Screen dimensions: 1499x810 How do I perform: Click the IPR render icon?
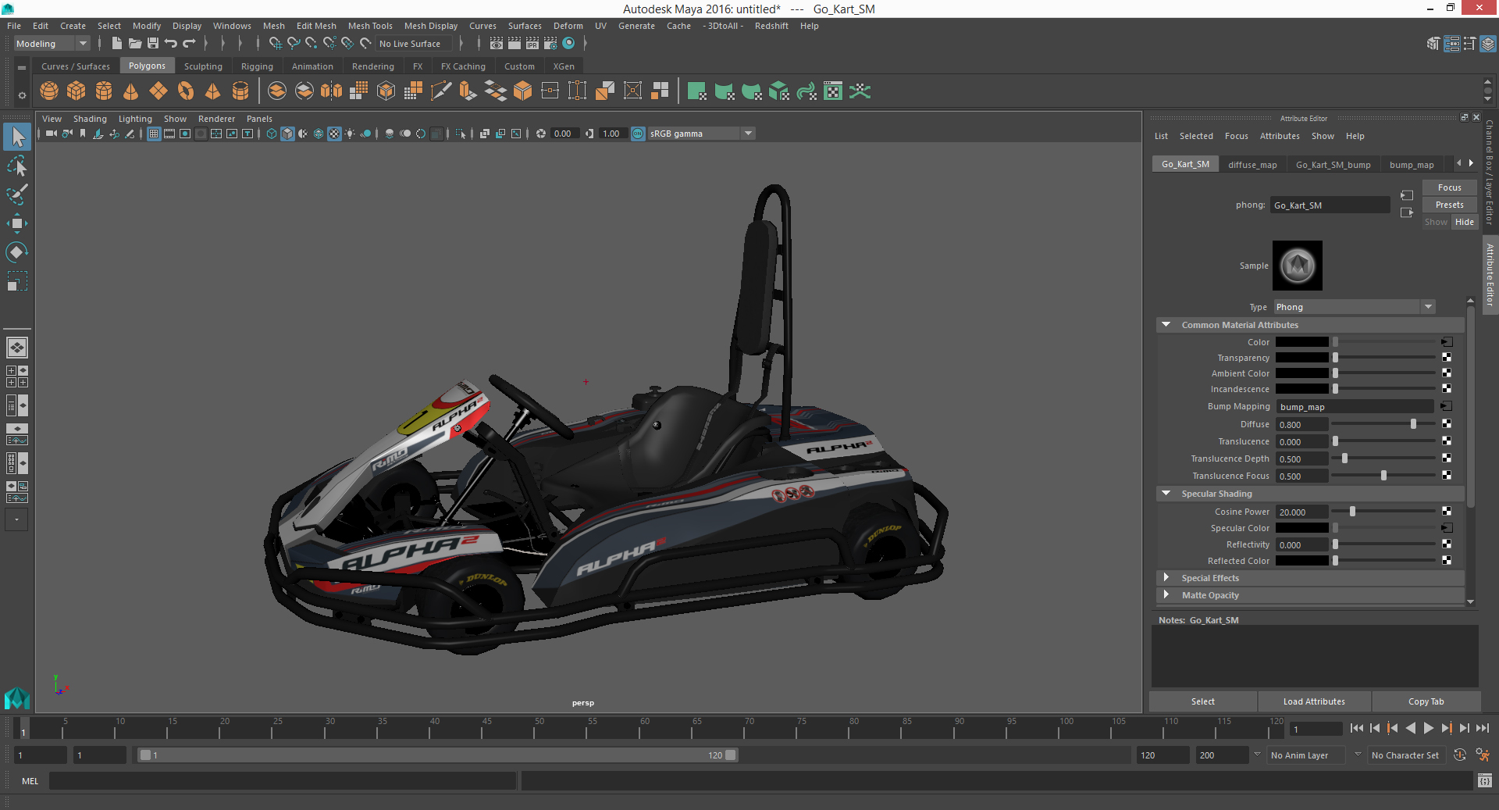click(532, 44)
